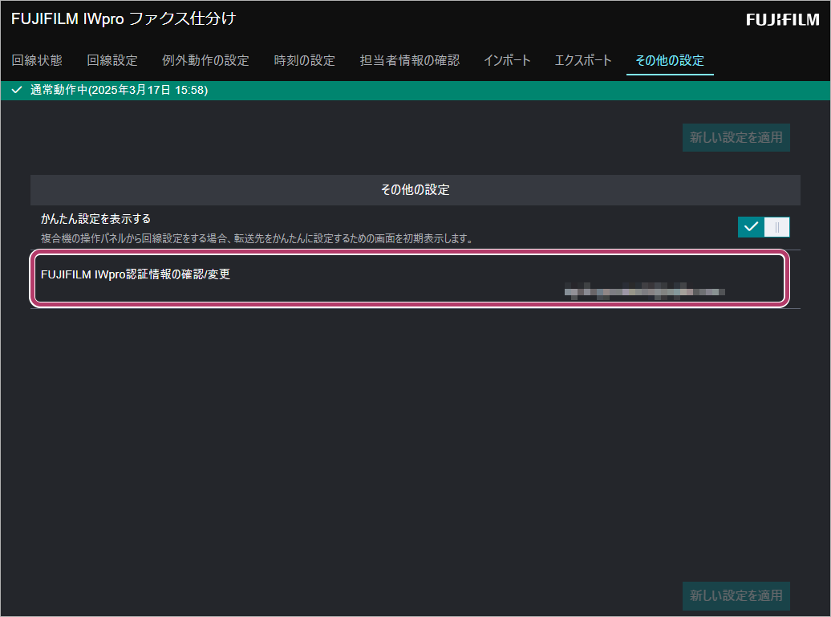The width and height of the screenshot is (831, 617).
Task: Click the 通常動作中 status text
Action: point(119,90)
